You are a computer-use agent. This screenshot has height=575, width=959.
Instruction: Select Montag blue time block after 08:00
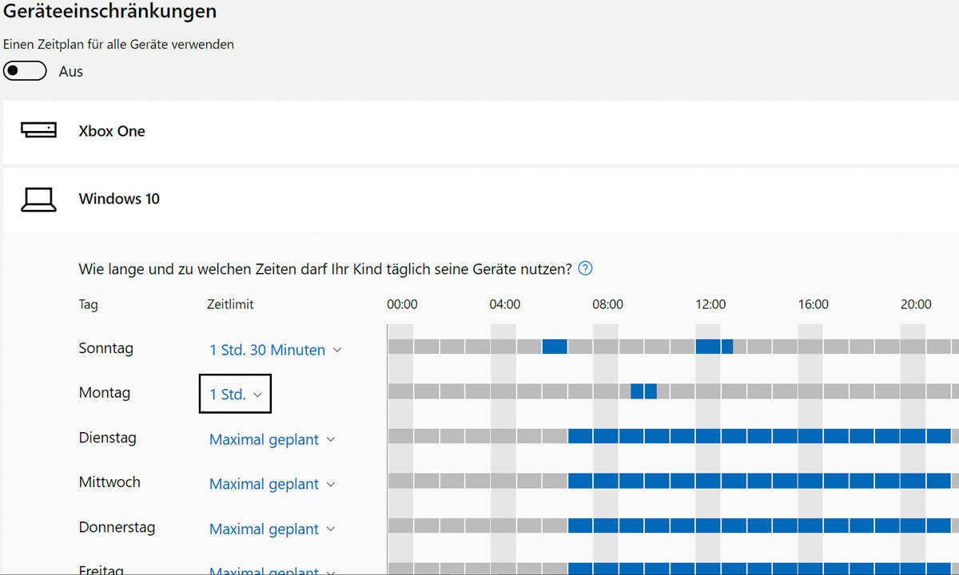[643, 391]
